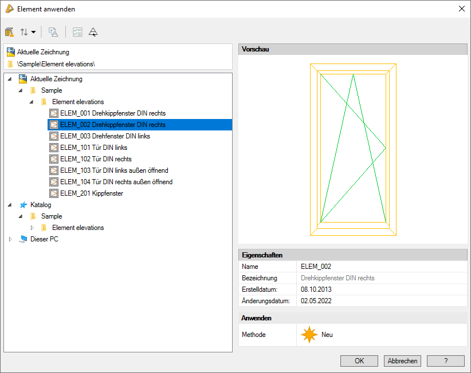Select ELEM_001 Drehkippfenster DIN rechts
The width and height of the screenshot is (471, 373).
click(112, 113)
